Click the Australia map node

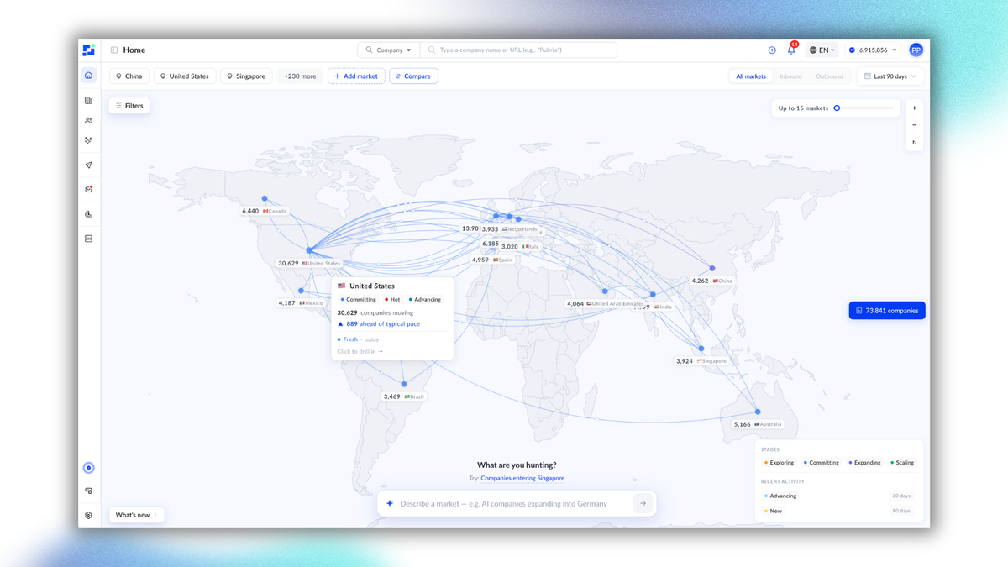[758, 412]
